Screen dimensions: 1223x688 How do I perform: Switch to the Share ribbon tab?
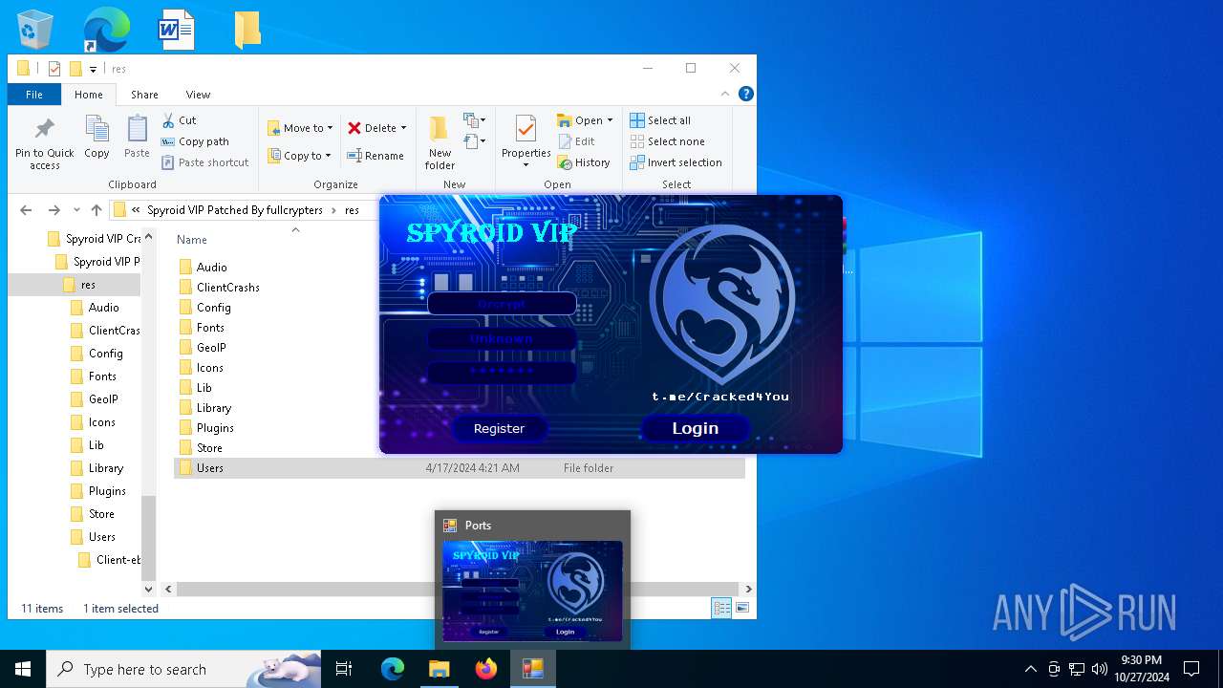click(144, 95)
